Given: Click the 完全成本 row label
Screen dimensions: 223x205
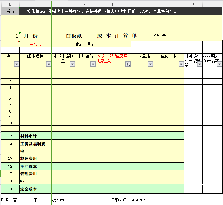Looking at the screenshot, I should [29, 189].
